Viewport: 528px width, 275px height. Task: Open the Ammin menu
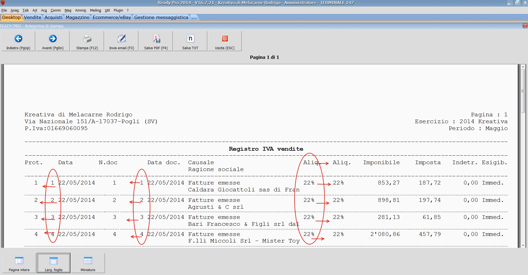81,10
